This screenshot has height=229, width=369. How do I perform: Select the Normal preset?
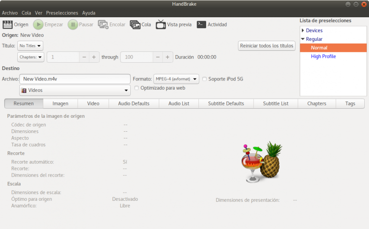coord(333,47)
